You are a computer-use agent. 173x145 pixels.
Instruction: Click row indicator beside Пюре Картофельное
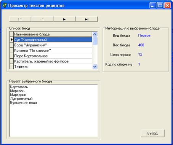[x=11, y=56]
